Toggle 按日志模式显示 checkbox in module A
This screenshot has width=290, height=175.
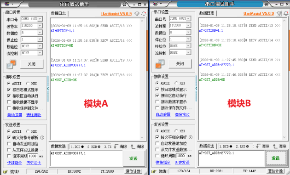pyautogui.click(x=9, y=90)
